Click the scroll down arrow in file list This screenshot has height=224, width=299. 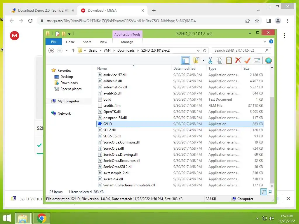pyautogui.click(x=272, y=186)
